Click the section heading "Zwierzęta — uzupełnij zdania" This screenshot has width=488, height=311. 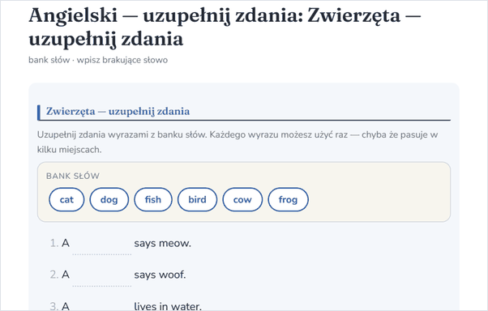[118, 111]
